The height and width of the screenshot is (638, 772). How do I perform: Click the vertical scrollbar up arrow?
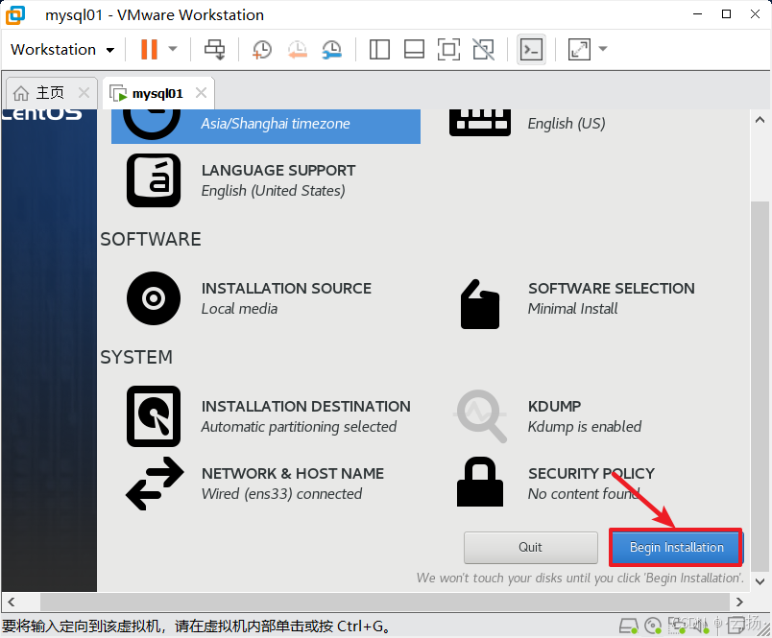click(x=760, y=120)
